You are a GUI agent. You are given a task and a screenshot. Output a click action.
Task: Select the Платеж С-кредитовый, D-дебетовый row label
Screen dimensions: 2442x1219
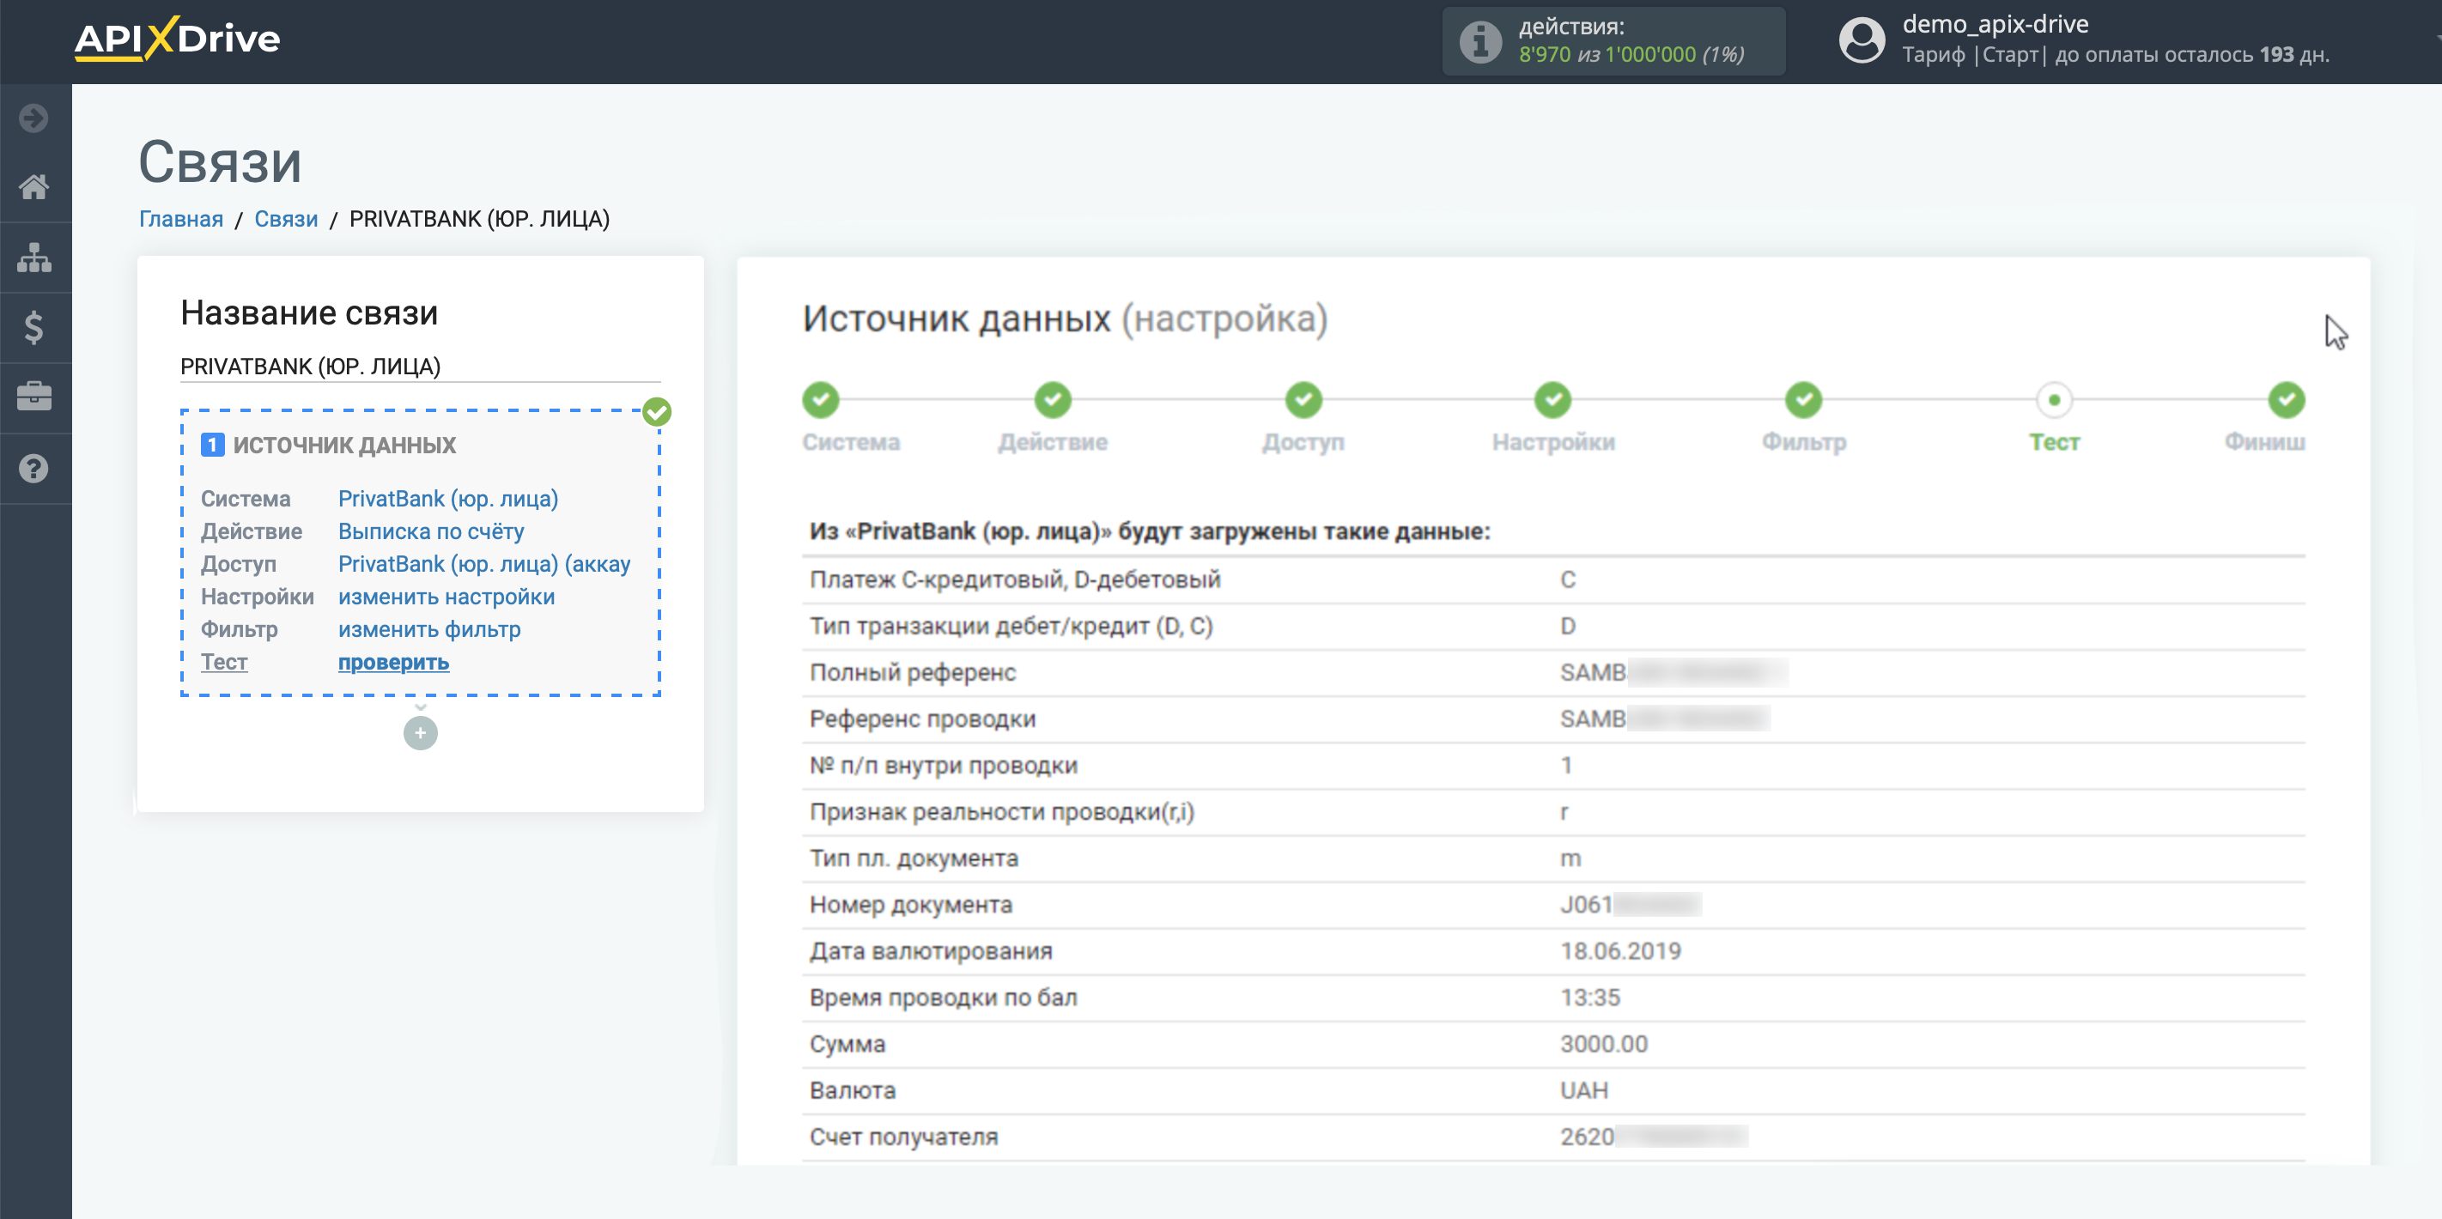tap(1015, 580)
